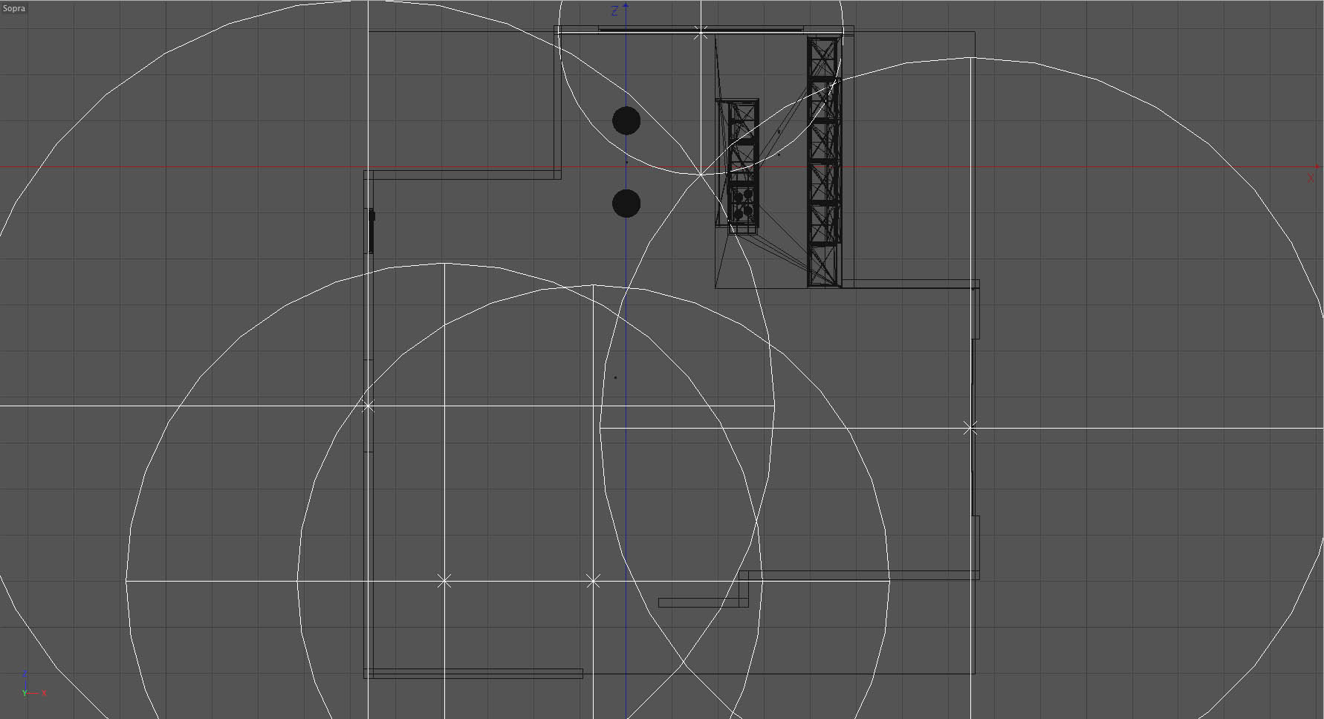
Task: Select the lower black circular object
Action: (x=626, y=204)
